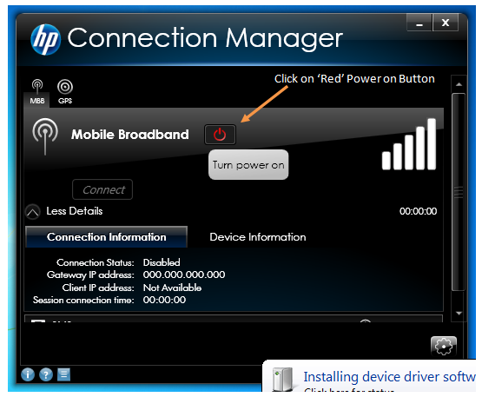Viewport: 482px width, 397px height.
Task: Open help with the question mark icon
Action: point(46,374)
